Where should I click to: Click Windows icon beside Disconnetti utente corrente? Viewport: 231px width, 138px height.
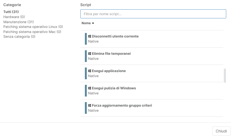pyautogui.click(x=89, y=36)
